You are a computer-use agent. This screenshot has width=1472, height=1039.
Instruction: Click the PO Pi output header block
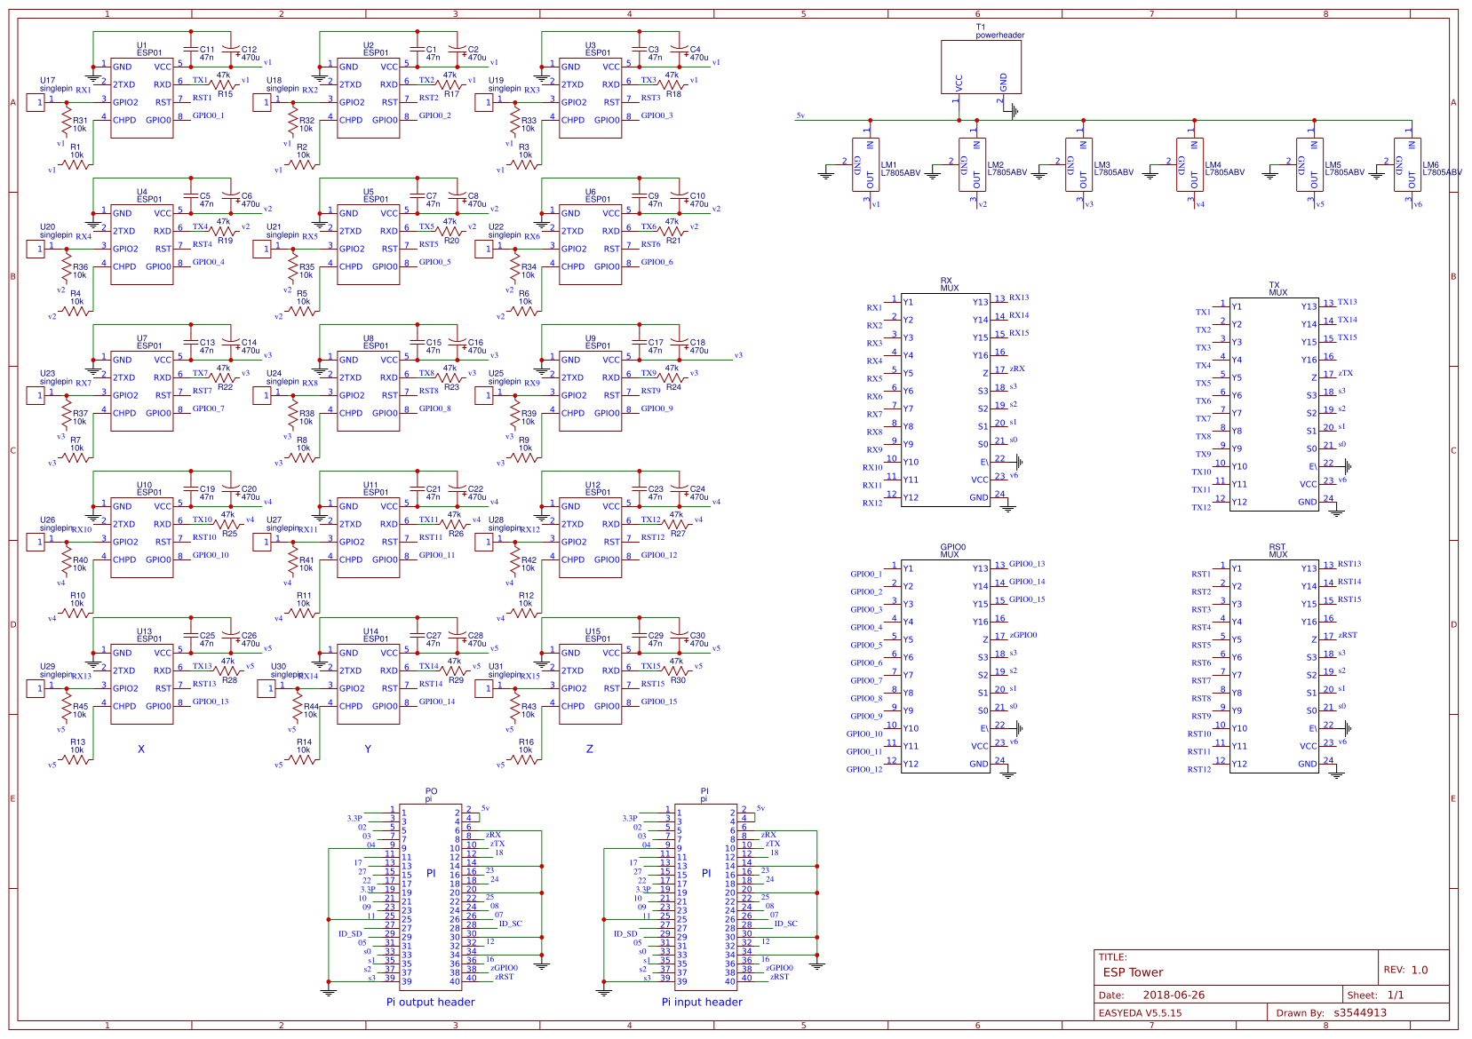432,897
